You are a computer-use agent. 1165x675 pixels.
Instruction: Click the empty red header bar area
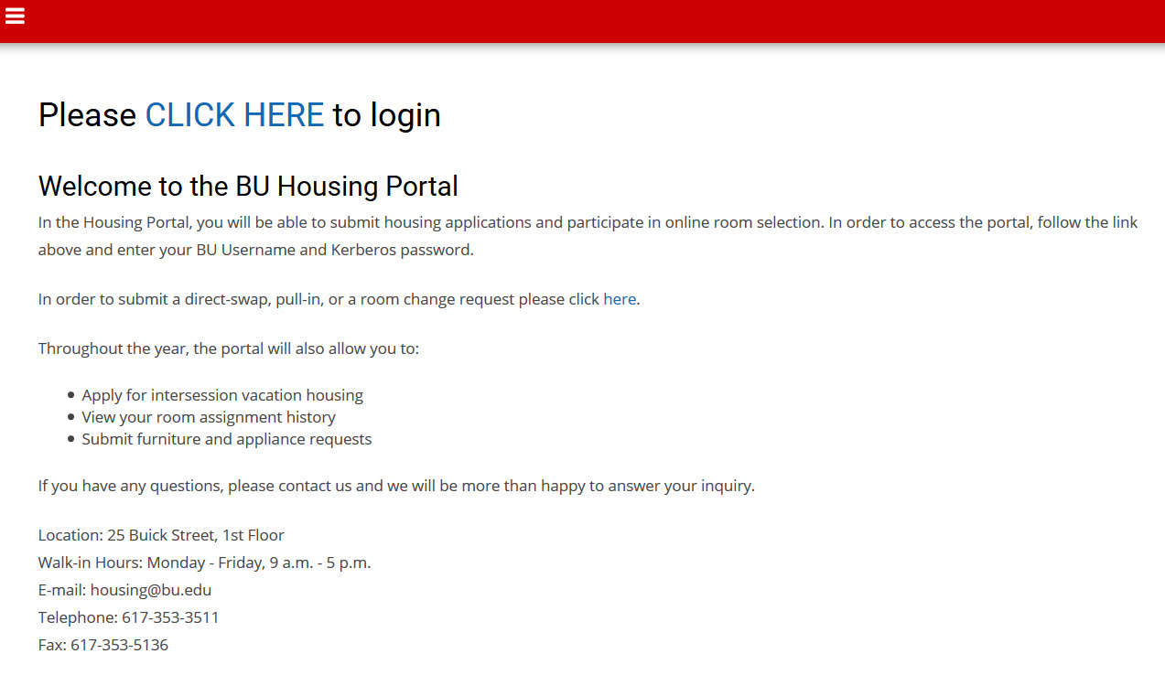(586, 20)
